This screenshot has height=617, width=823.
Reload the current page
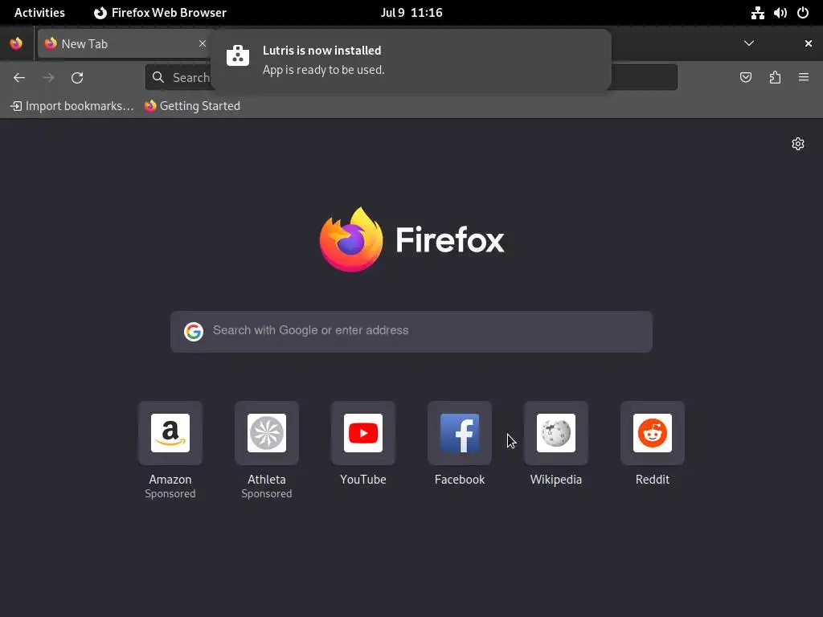(77, 78)
